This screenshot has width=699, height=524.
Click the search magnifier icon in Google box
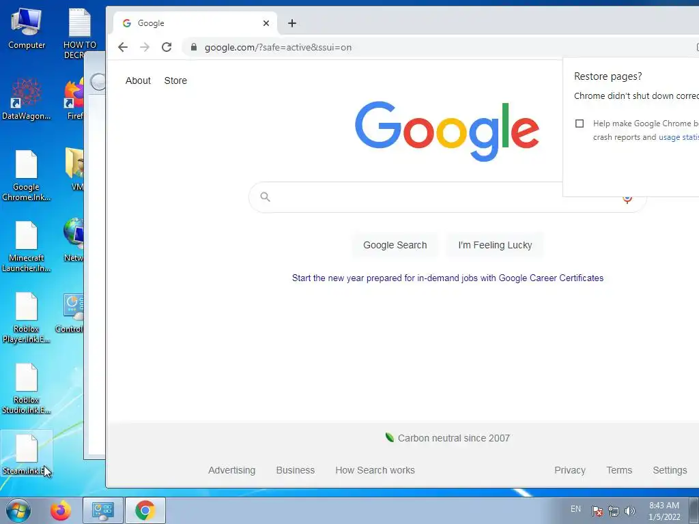tap(266, 196)
